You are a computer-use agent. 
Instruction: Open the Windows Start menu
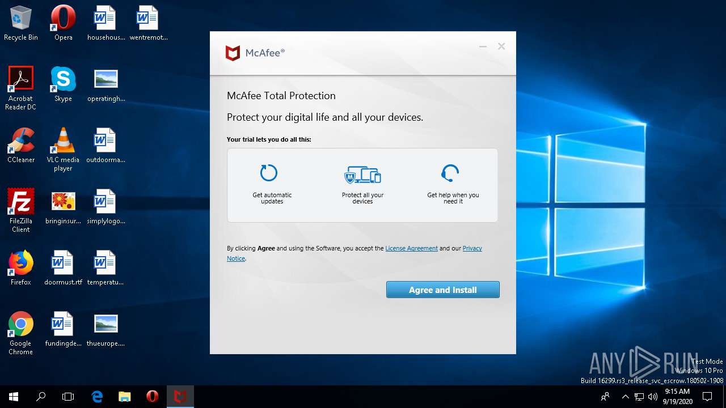coord(14,397)
